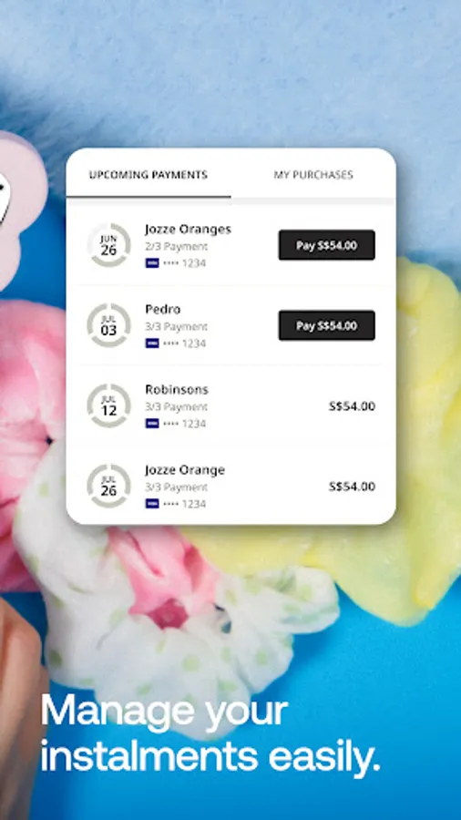Tap the Jul 26 date circle icon

coord(108,486)
